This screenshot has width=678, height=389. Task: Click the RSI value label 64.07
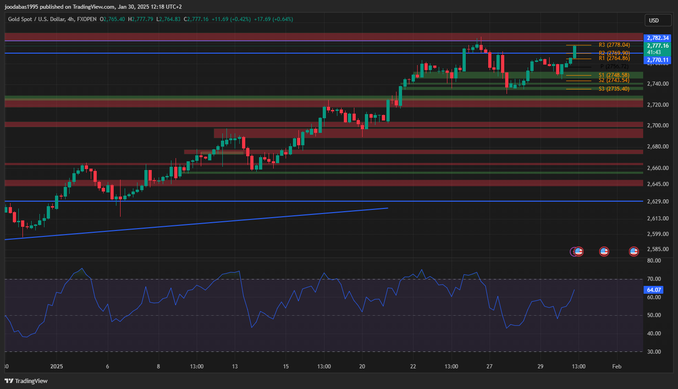pos(654,290)
